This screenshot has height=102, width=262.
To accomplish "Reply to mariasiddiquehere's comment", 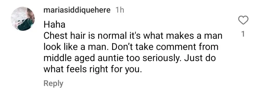I will point(53,84).
